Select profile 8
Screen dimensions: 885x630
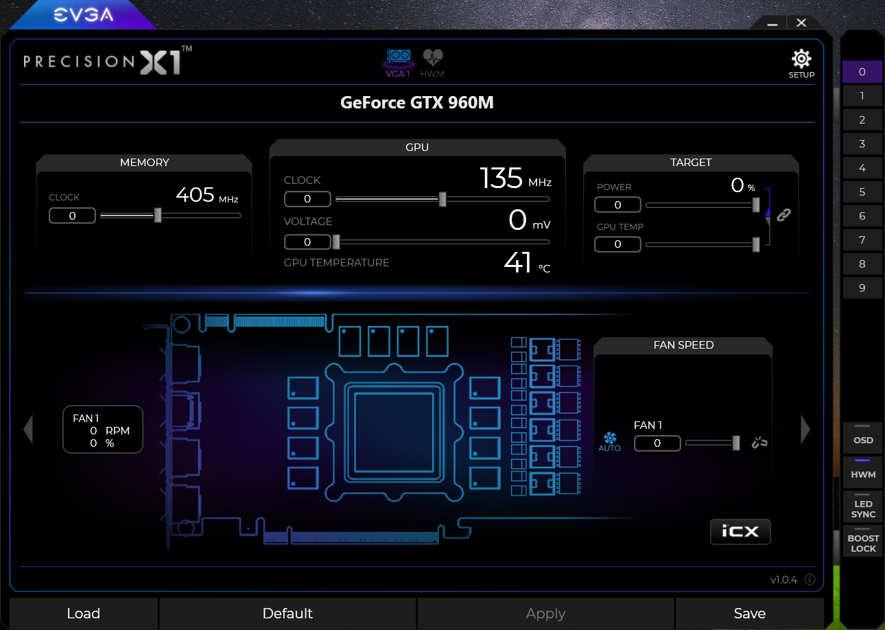[862, 264]
